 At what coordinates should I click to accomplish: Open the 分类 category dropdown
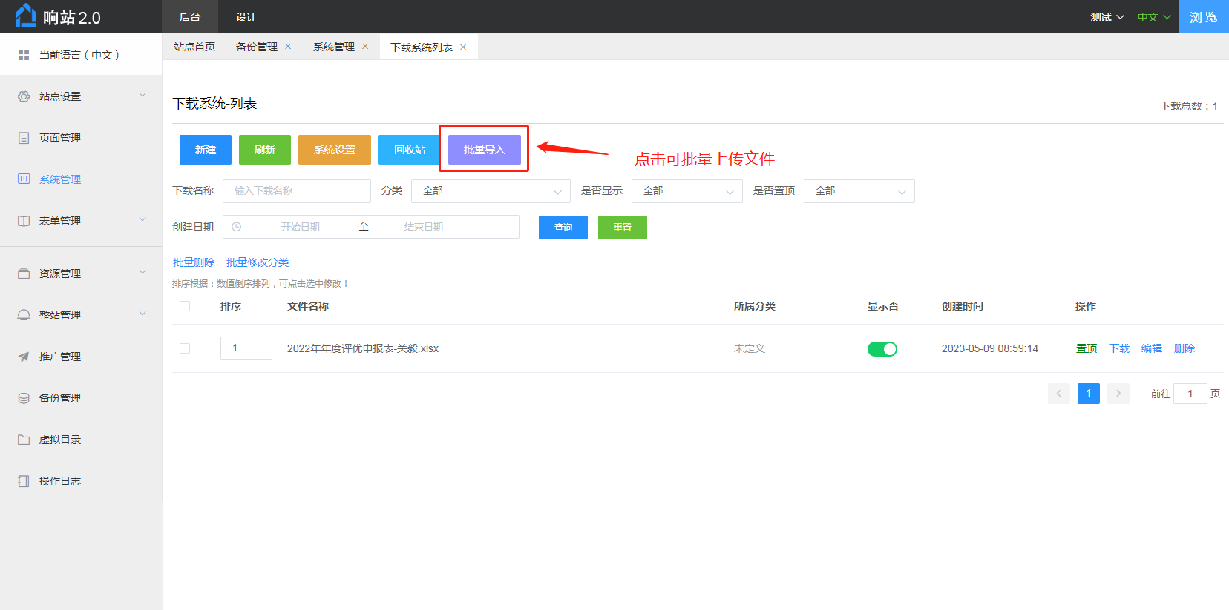(491, 191)
